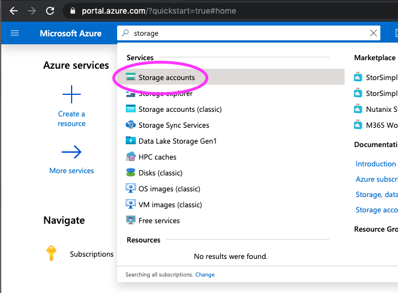Click 'Searching all subscriptions.' text
398x293 pixels.
(x=159, y=274)
